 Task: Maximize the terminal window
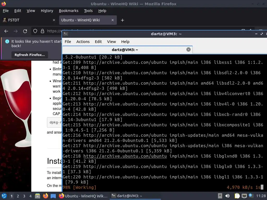(262, 34)
